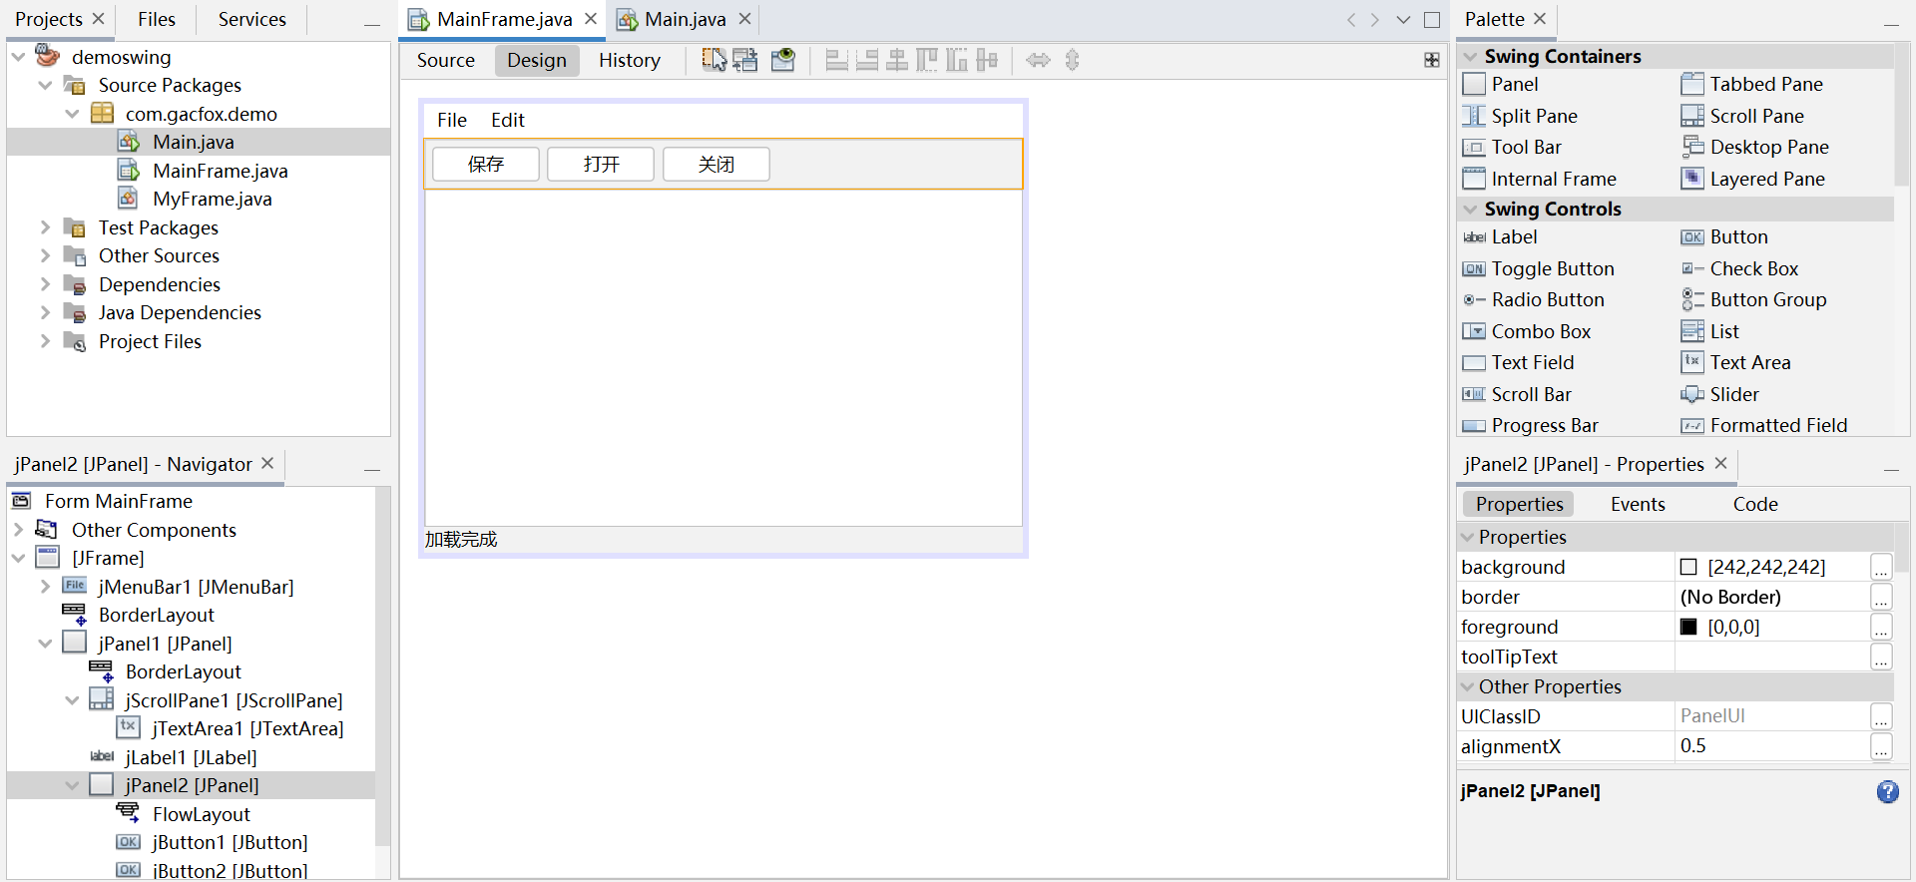This screenshot has height=882, width=1916.
Task: Switch to Main.java editor tab
Action: tap(686, 19)
